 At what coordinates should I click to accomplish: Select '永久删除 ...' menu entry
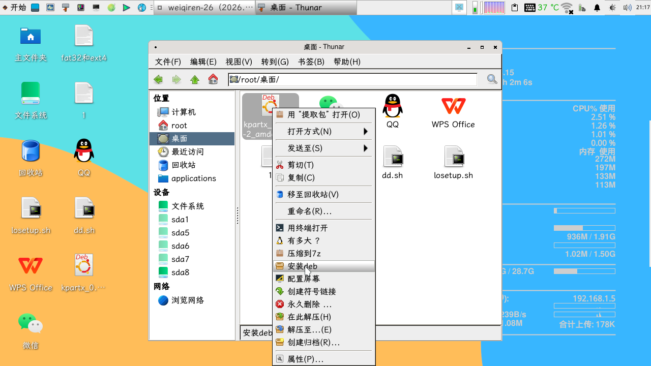(x=324, y=304)
